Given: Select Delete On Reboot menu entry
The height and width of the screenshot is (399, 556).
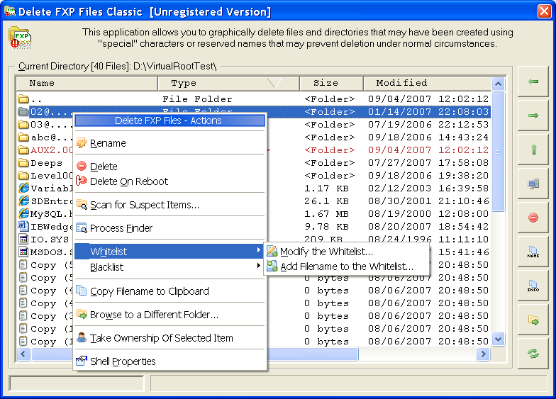Looking at the screenshot, I should pos(170,181).
